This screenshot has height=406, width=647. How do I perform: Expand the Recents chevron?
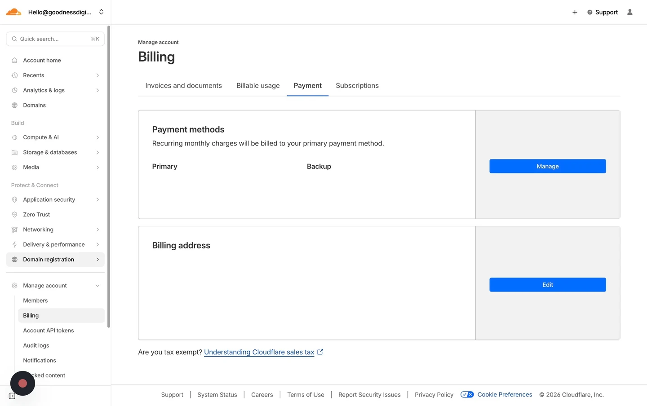coord(97,75)
